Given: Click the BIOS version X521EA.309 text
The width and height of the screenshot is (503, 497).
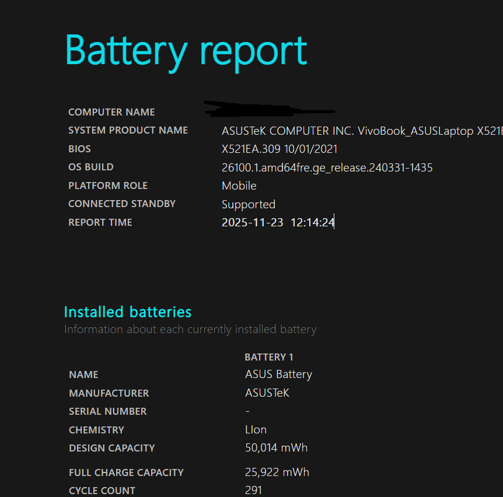Looking at the screenshot, I should (280, 149).
